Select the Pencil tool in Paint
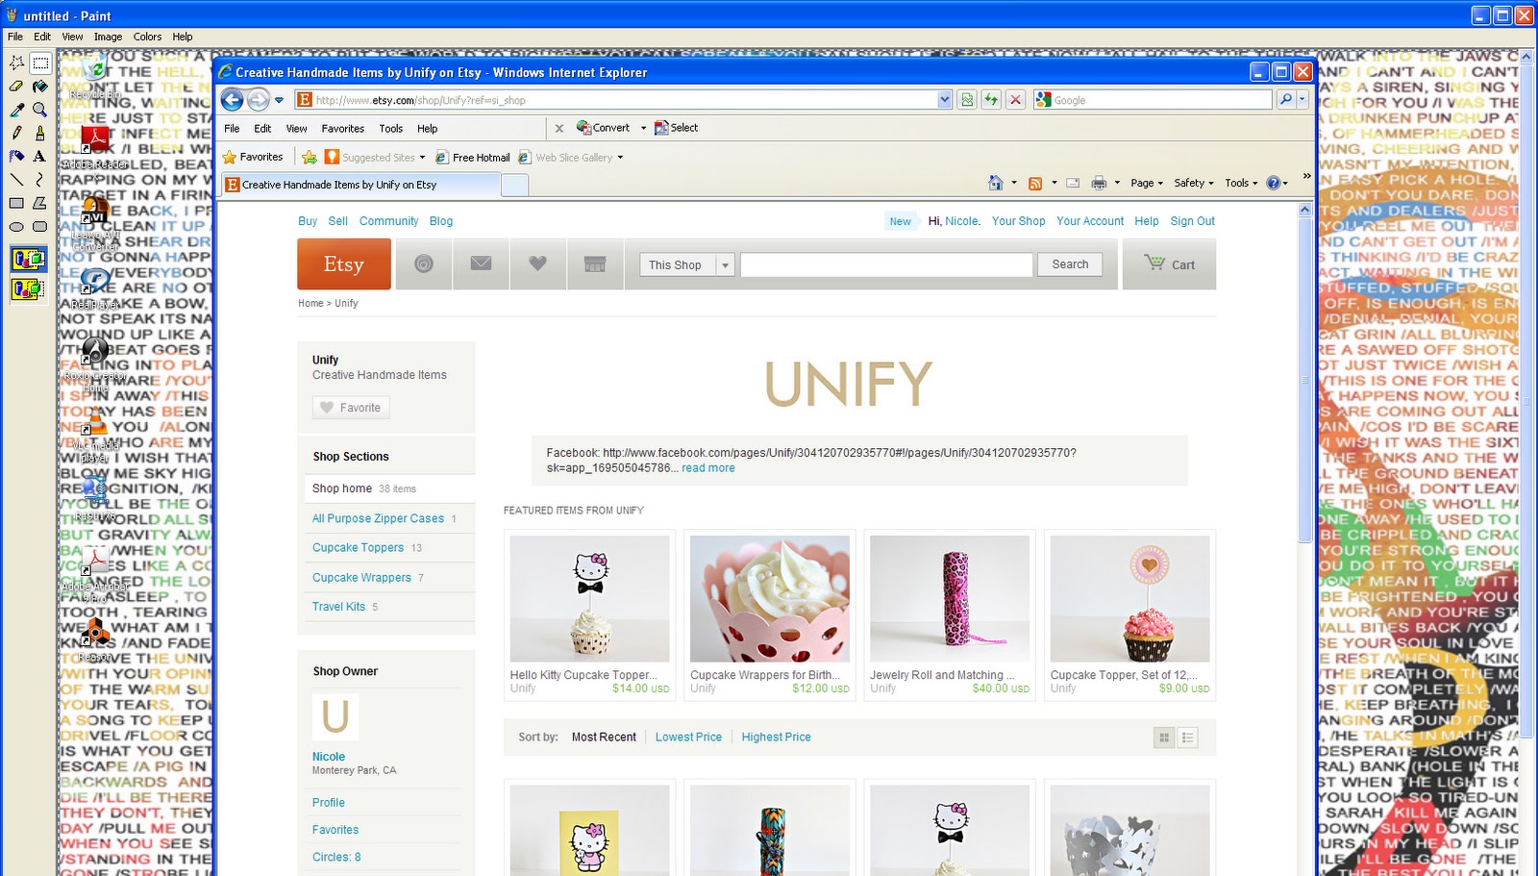Image resolution: width=1538 pixels, height=876 pixels. pyautogui.click(x=16, y=133)
